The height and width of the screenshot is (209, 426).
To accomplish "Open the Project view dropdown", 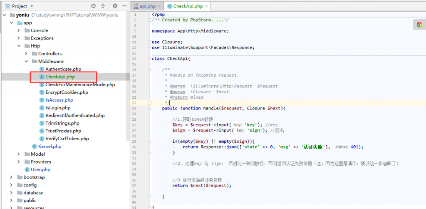I will (x=32, y=6).
